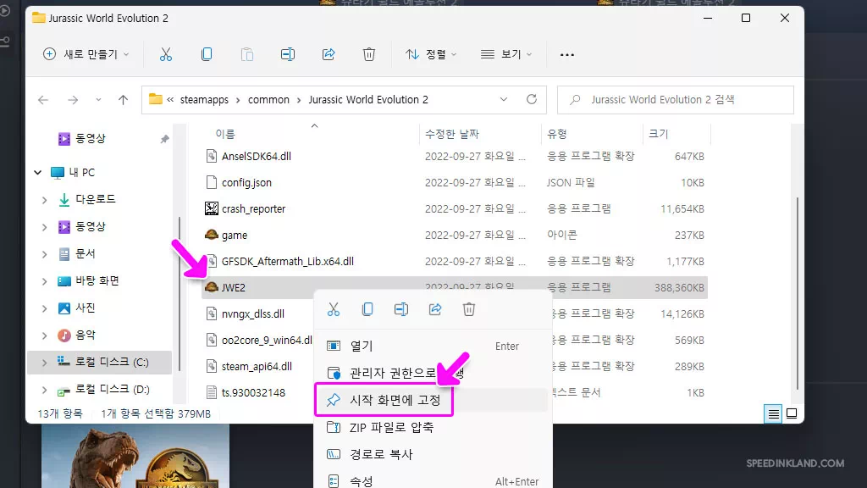
Task: Select the crash_reporter application icon
Action: point(211,208)
